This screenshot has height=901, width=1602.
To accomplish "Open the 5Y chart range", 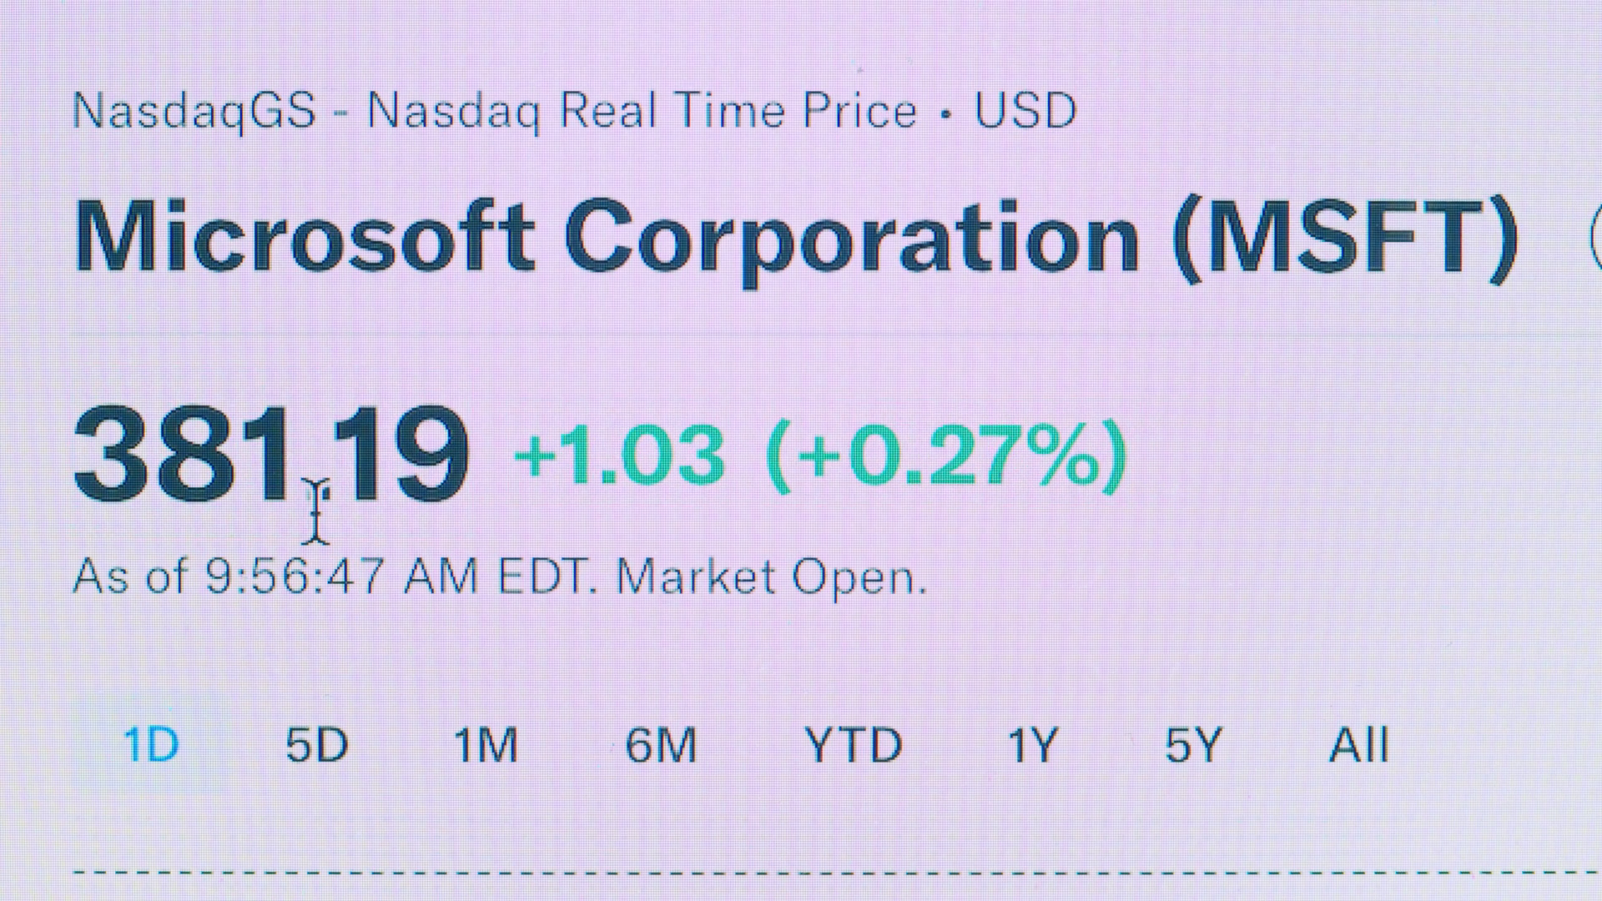I will pos(1193,745).
